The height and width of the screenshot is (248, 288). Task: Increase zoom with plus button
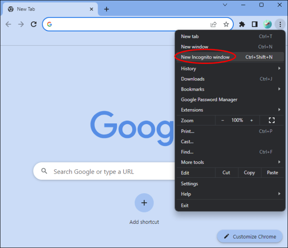tap(251, 120)
